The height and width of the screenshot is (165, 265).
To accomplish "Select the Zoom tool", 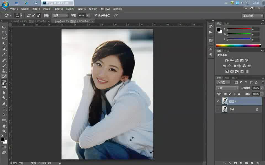I will 4,131.
